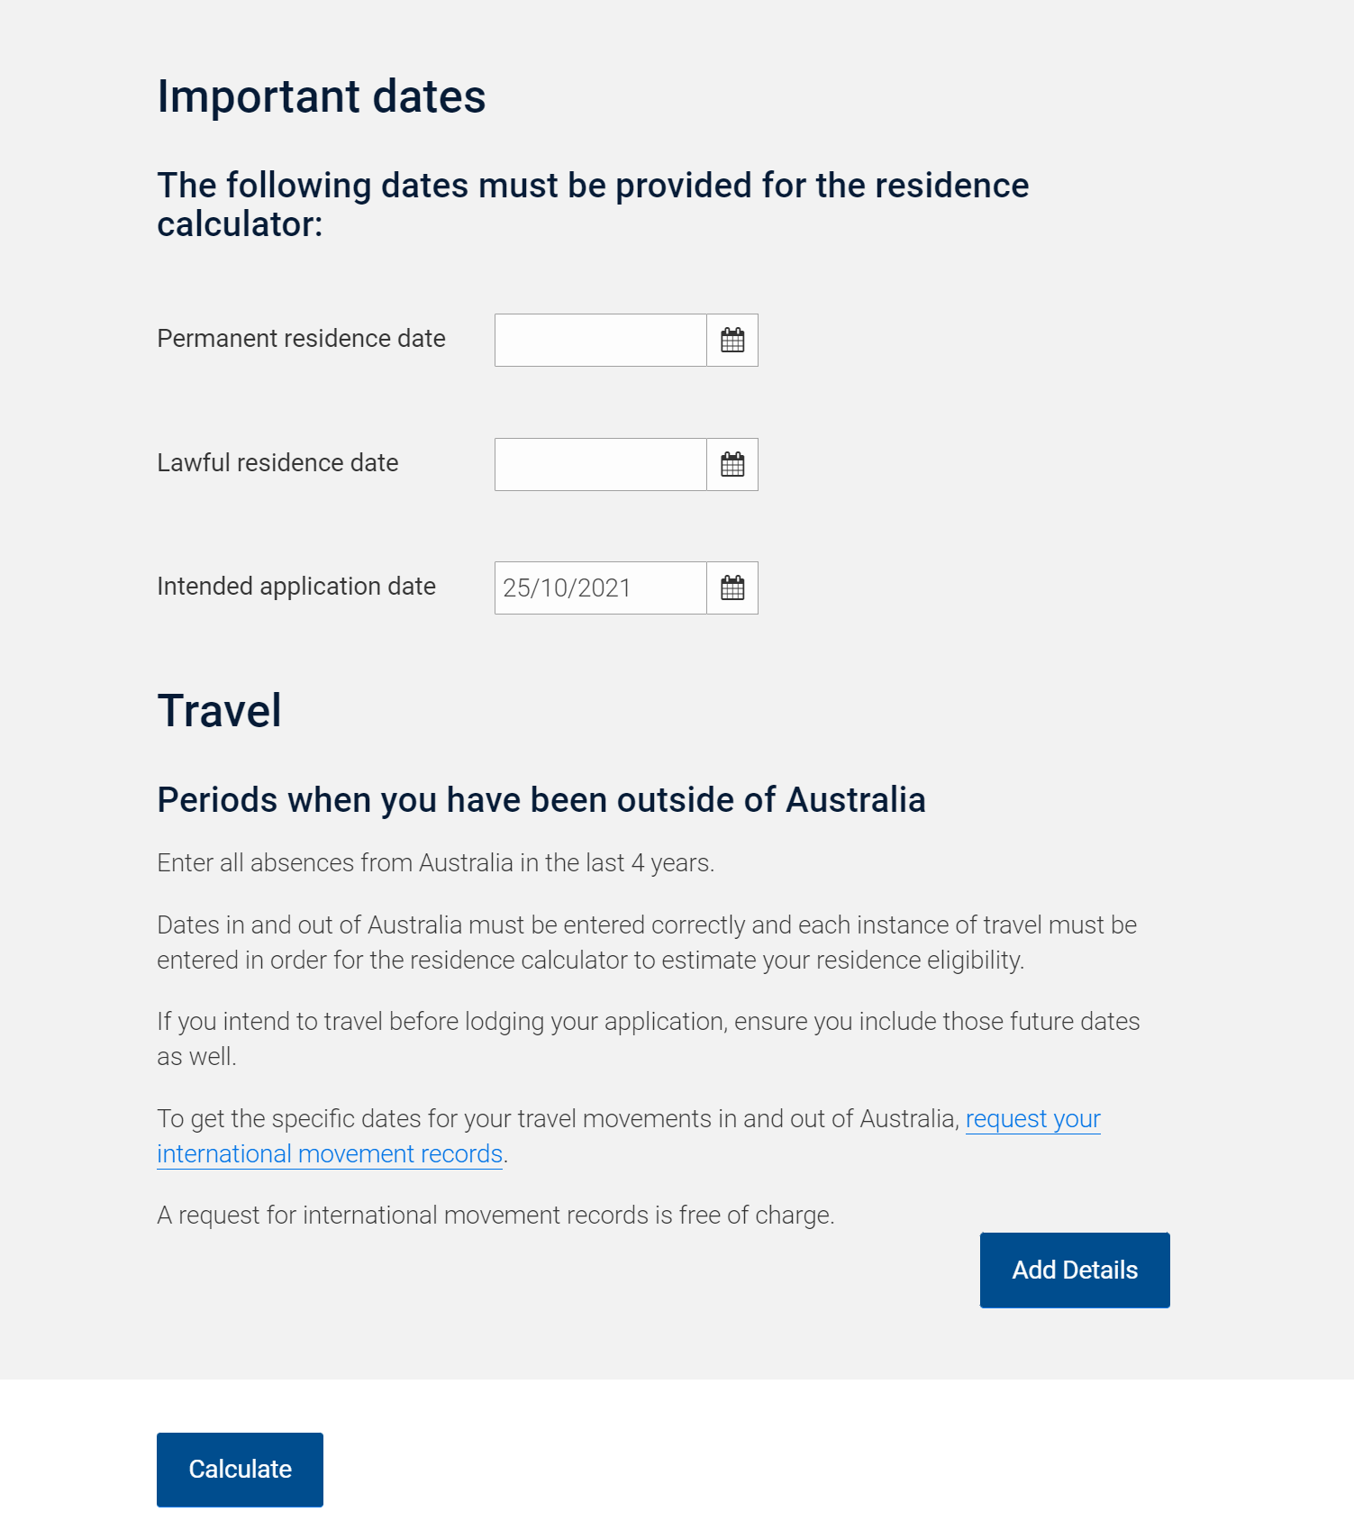Click the field showing 25/10/2021
Image resolution: width=1354 pixels, height=1530 pixels.
[600, 588]
